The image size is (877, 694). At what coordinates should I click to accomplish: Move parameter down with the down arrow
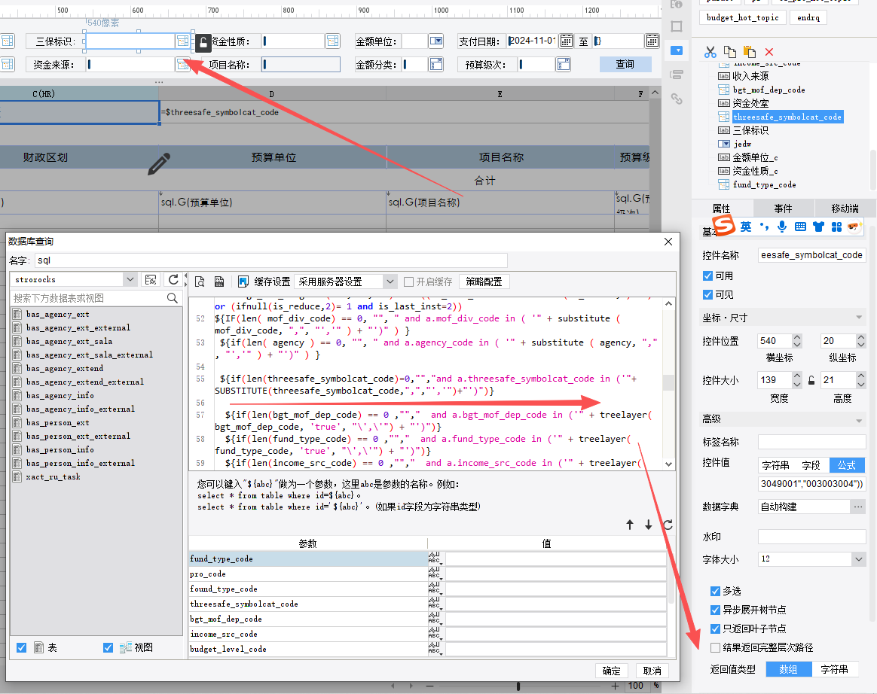tap(648, 525)
